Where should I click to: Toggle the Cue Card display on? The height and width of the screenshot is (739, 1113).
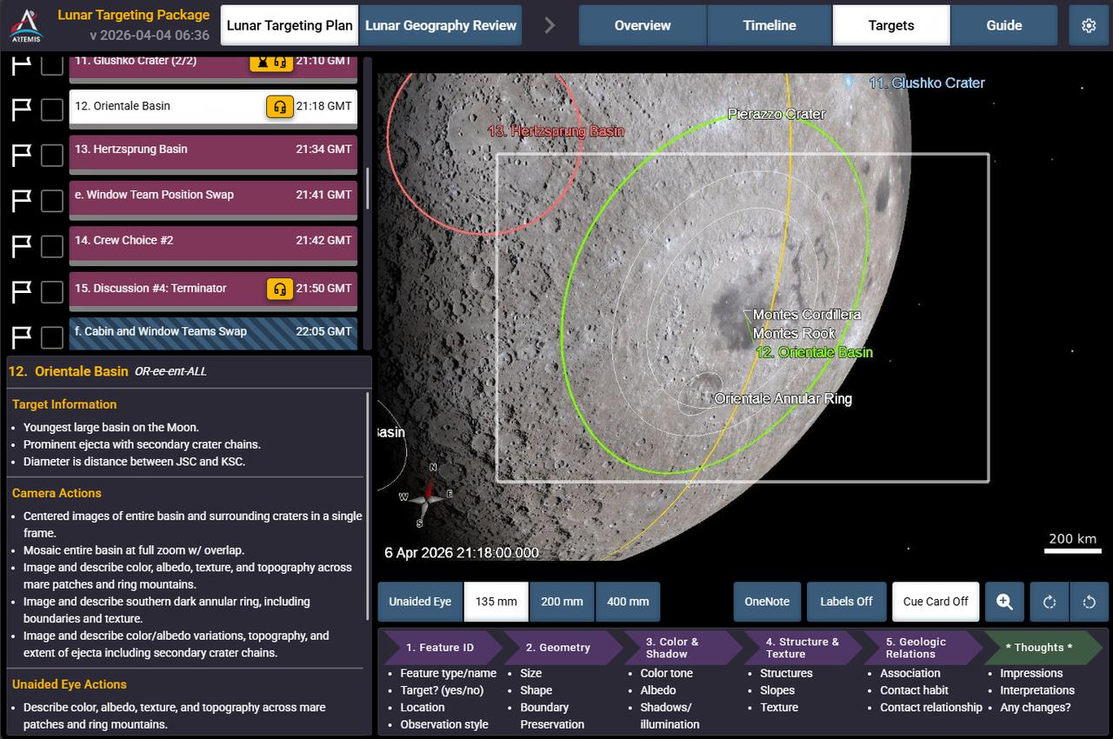(x=936, y=602)
